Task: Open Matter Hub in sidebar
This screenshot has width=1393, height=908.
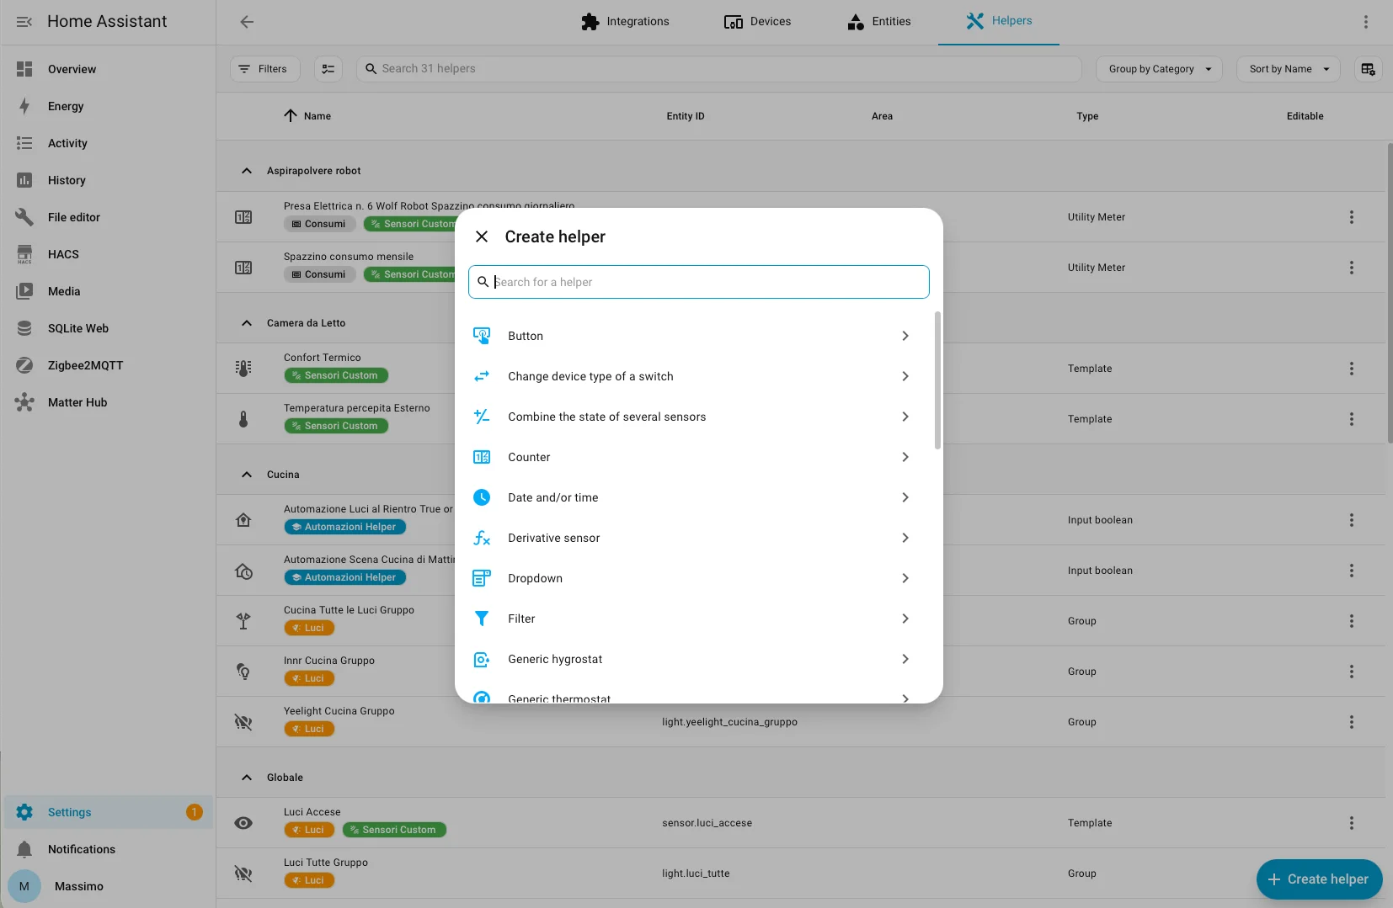Action: click(x=108, y=402)
